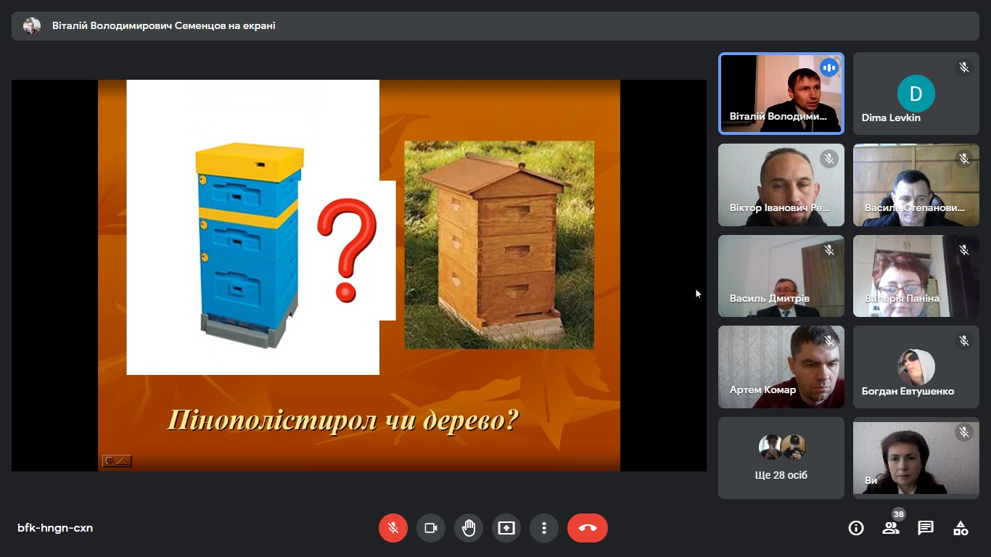Select the video tile of Василь Дмитрів
This screenshot has width=991, height=557.
point(781,276)
